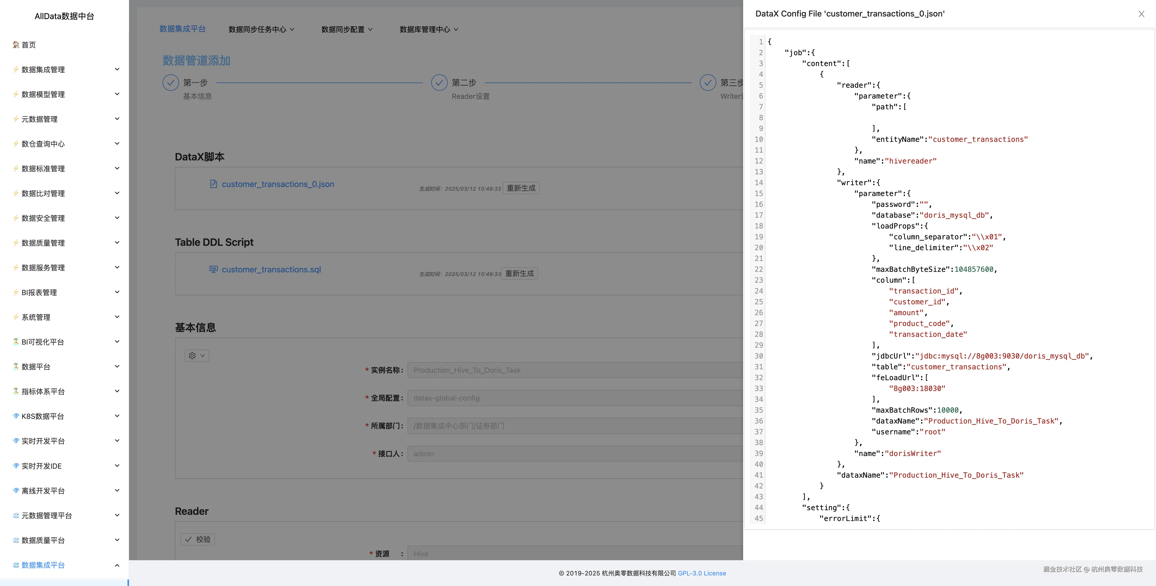Viewport: 1156px width, 586px height.
Task: Click the BI可视化平台 sidebar icon
Action: pyautogui.click(x=16, y=341)
